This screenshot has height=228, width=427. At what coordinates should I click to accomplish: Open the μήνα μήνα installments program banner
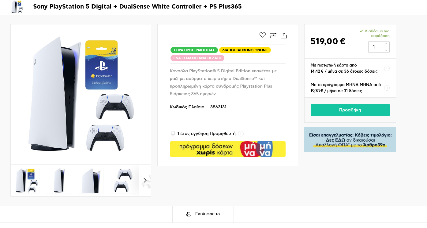click(x=227, y=149)
